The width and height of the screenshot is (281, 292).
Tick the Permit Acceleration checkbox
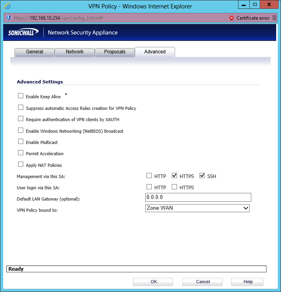(x=21, y=153)
